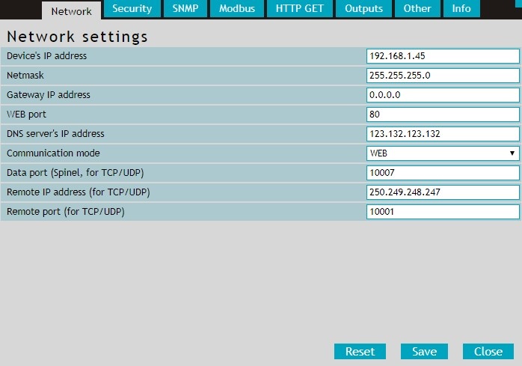This screenshot has width=522, height=366.
Task: Select the WEB port input field
Action: pyautogui.click(x=443, y=115)
